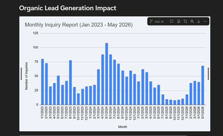Click chart title "Monthly Inquiry Report (Jan 2023 - May 2026)"
Image resolution: width=223 pixels, height=136 pixels.
click(79, 25)
